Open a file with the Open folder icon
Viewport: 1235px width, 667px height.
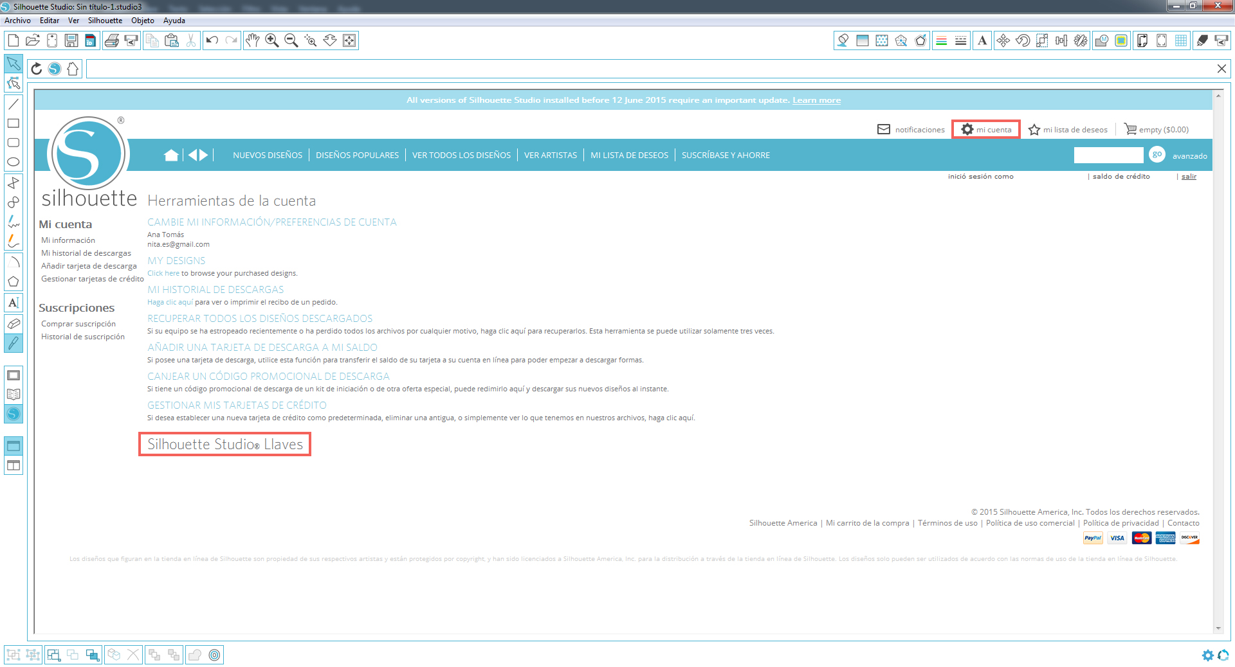coord(32,40)
